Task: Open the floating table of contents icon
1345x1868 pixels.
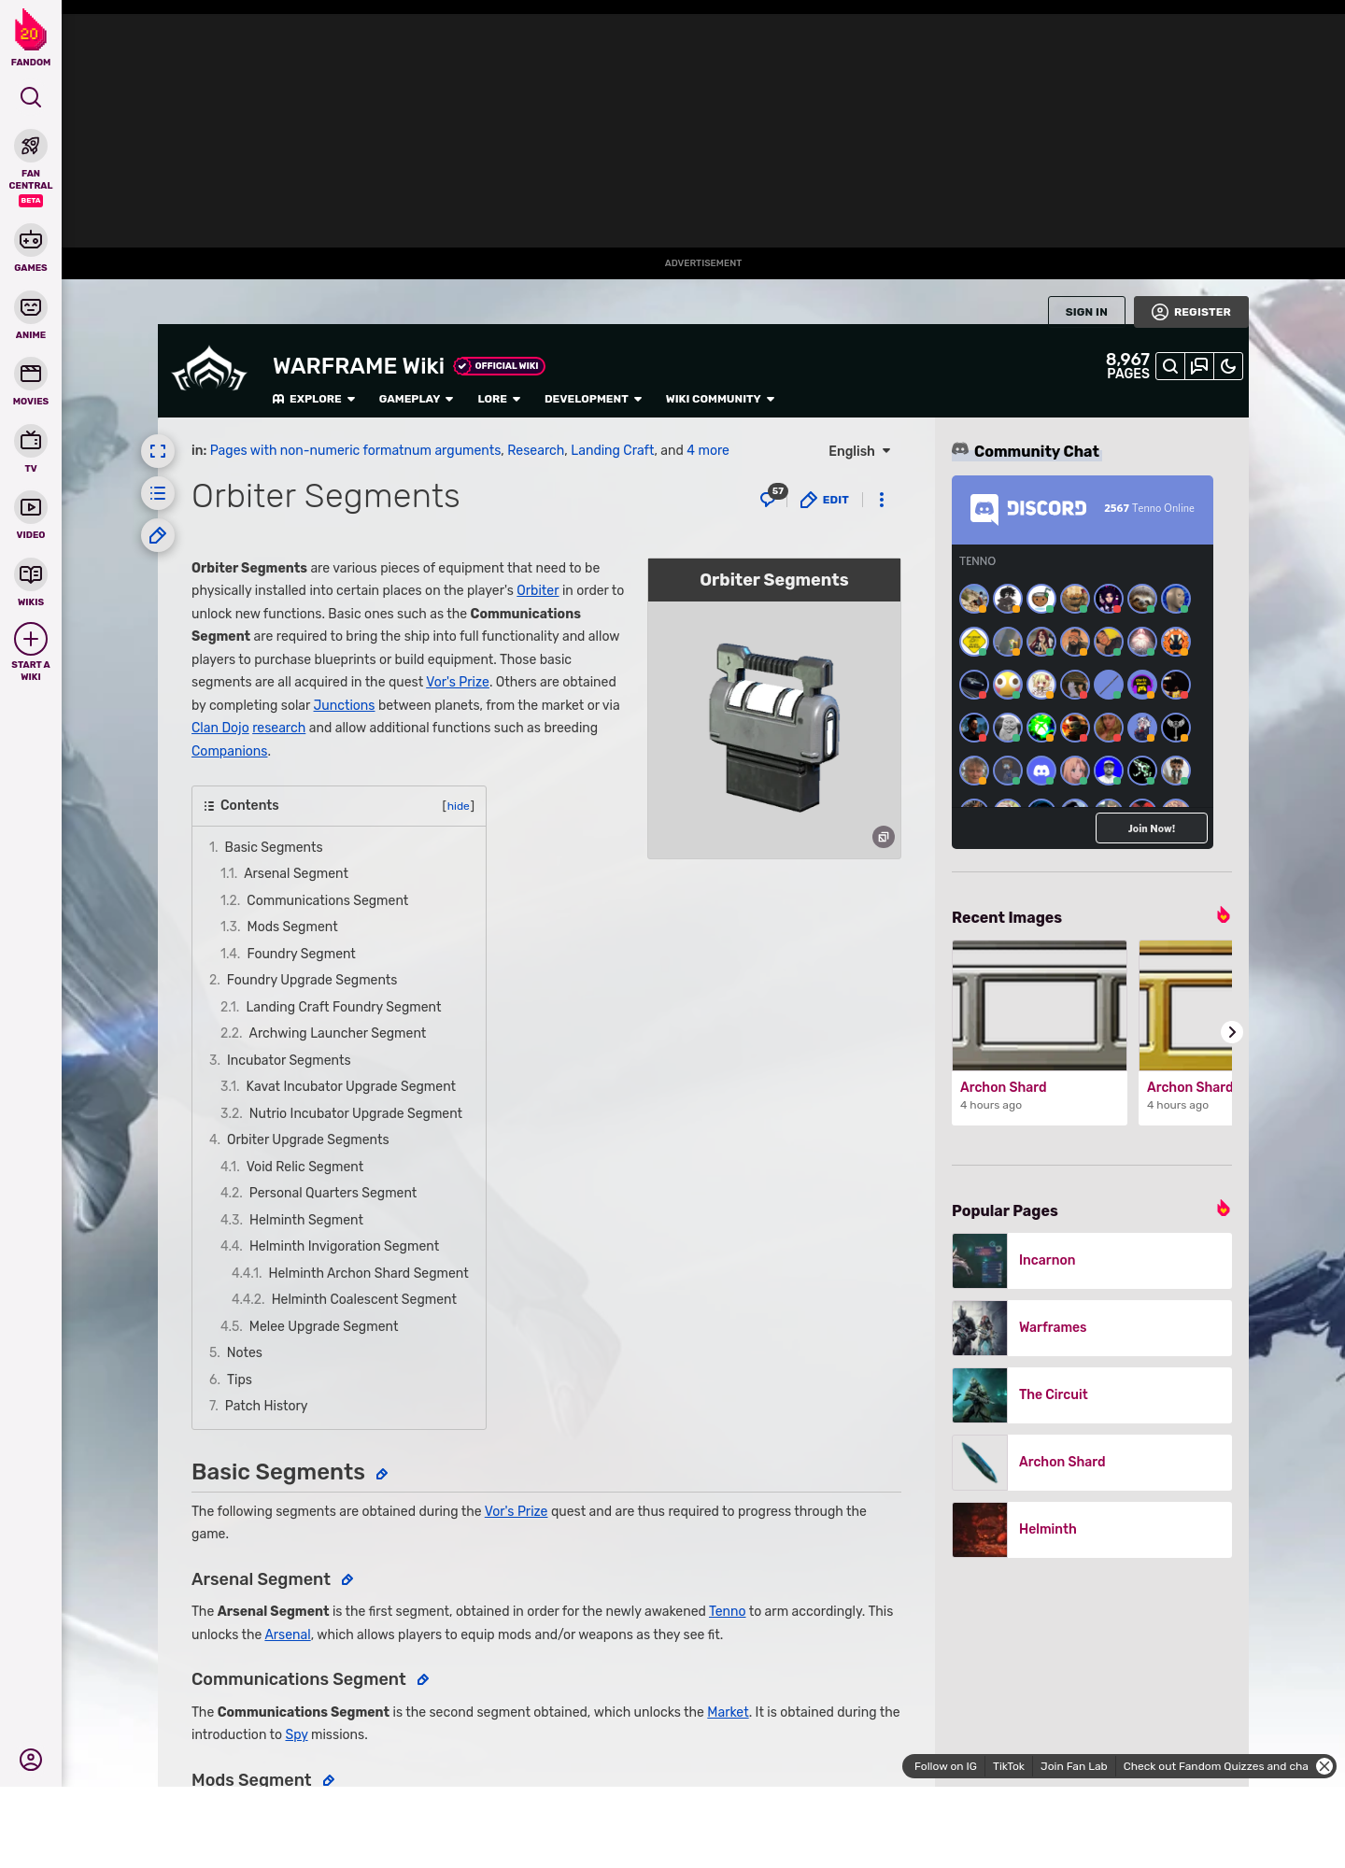Action: click(x=158, y=493)
